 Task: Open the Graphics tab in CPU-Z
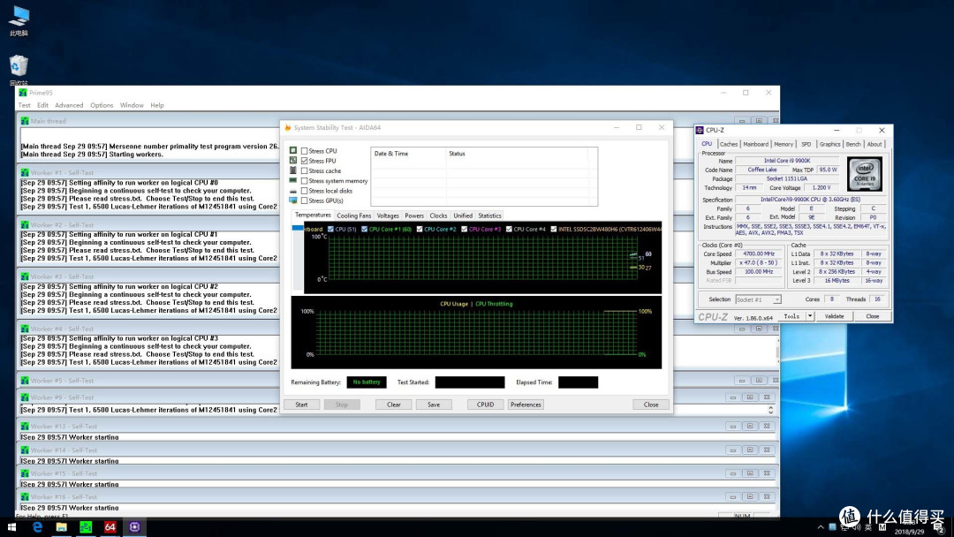[x=829, y=144]
